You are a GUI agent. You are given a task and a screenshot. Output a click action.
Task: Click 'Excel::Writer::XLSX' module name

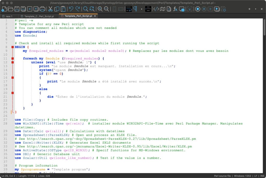(42, 143)
